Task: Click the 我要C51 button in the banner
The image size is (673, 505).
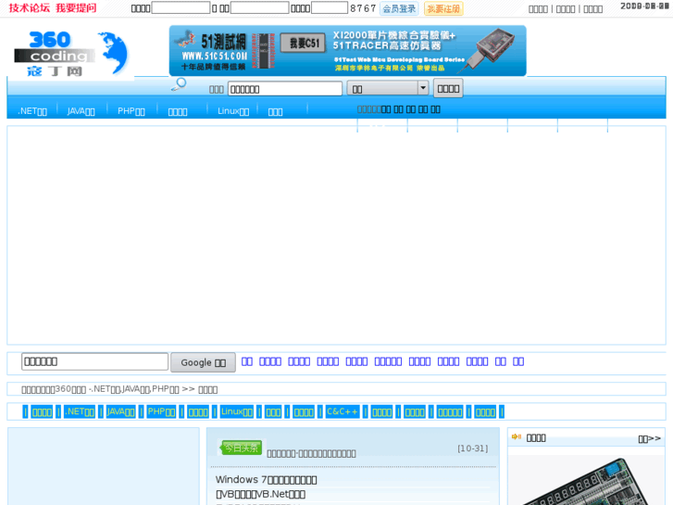Action: pyautogui.click(x=303, y=43)
